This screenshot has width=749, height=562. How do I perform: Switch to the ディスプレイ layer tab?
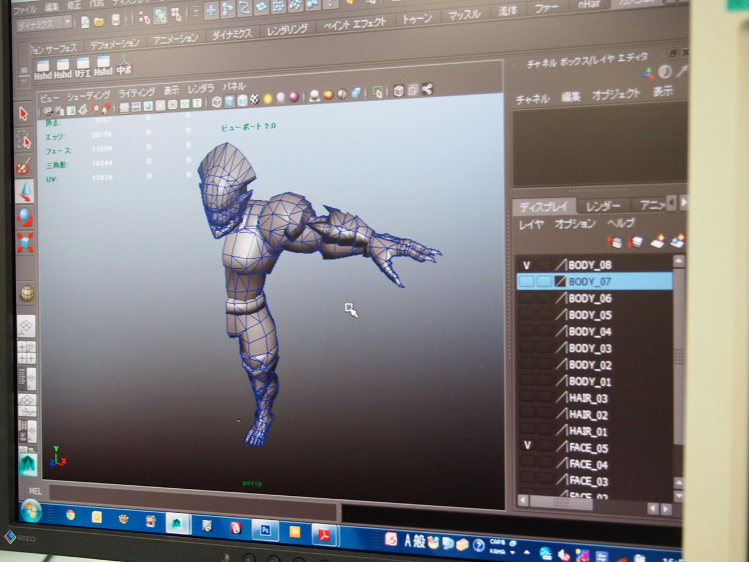click(x=544, y=207)
